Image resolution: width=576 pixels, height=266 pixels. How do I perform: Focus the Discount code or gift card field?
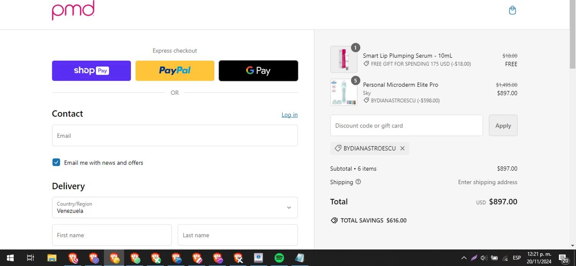tap(406, 126)
